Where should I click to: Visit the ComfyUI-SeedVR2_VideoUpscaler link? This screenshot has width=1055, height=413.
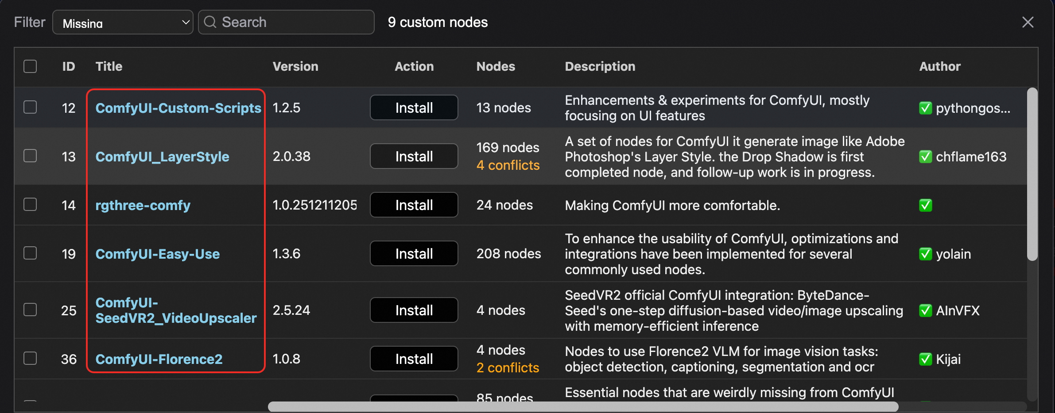(x=176, y=310)
